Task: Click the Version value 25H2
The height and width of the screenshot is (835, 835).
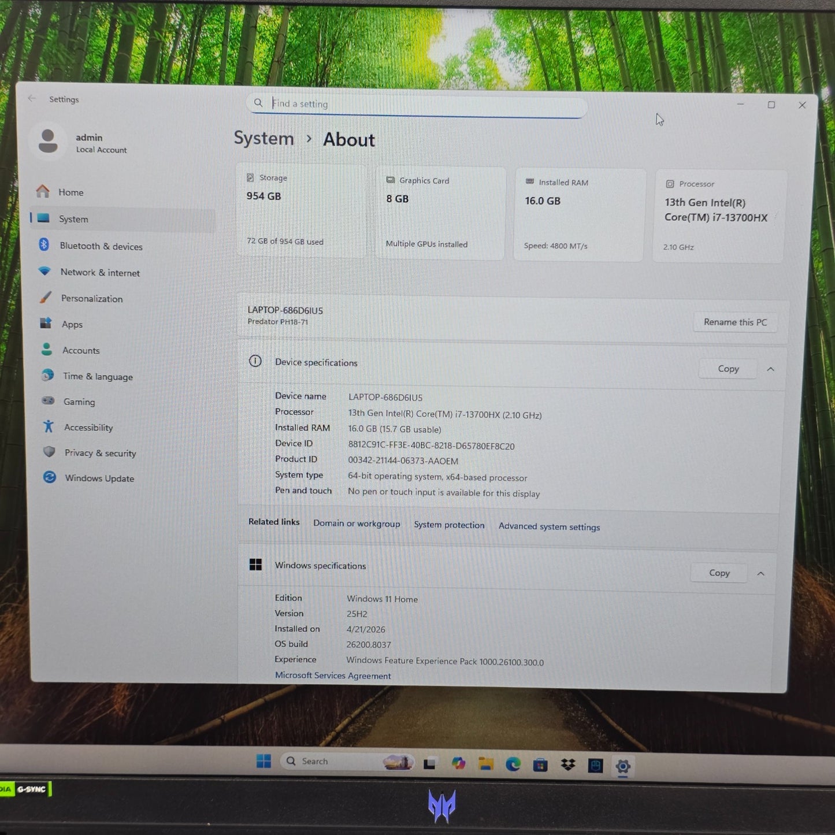Action: click(x=357, y=614)
